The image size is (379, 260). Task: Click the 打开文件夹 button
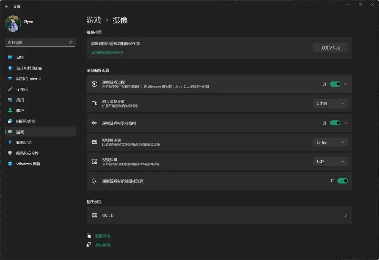tap(331, 48)
